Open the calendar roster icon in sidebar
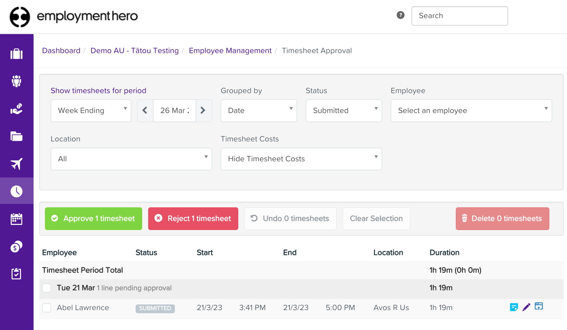Image resolution: width=567 pixels, height=330 pixels. click(16, 218)
